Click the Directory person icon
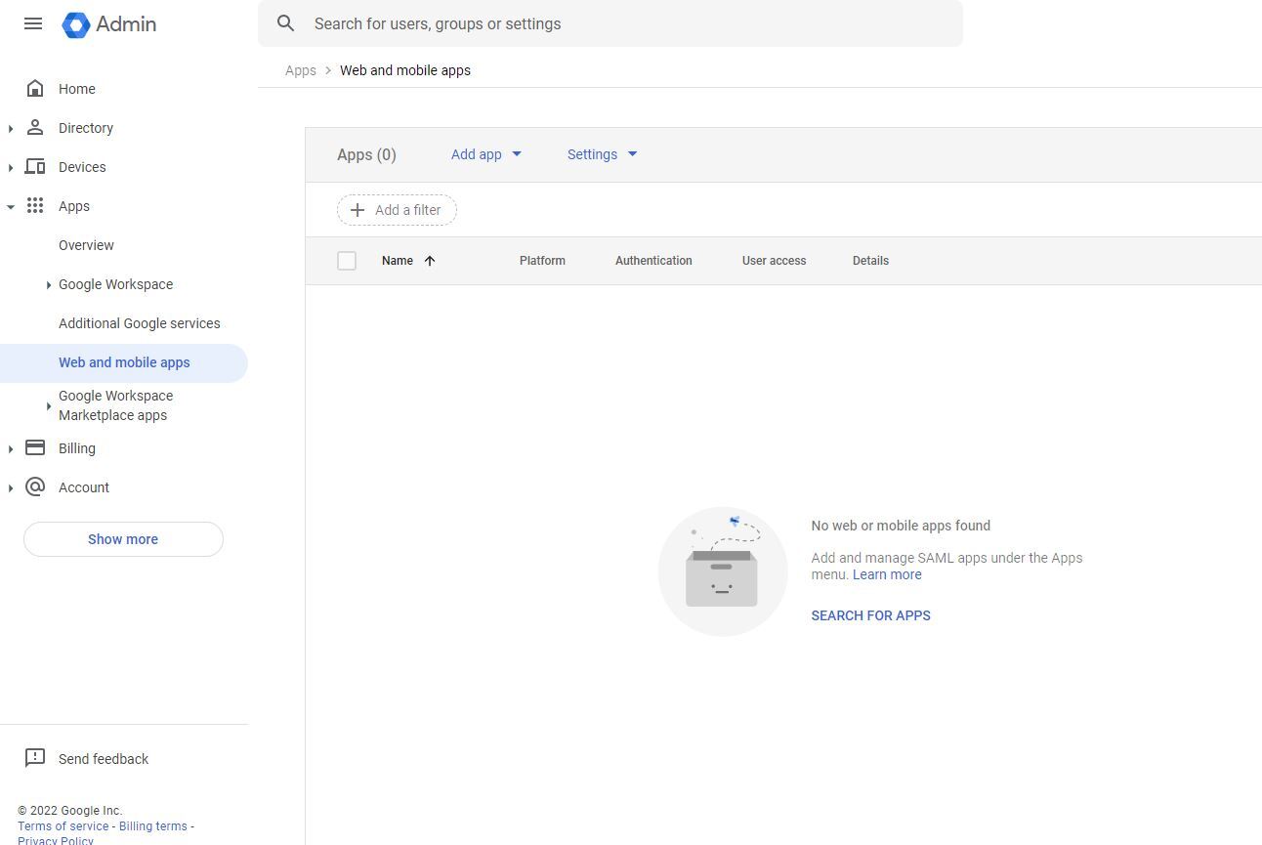The height and width of the screenshot is (845, 1262). 35,128
